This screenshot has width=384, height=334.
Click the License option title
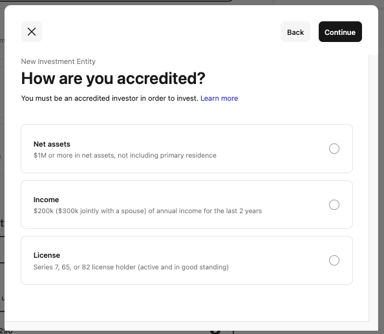coord(47,255)
